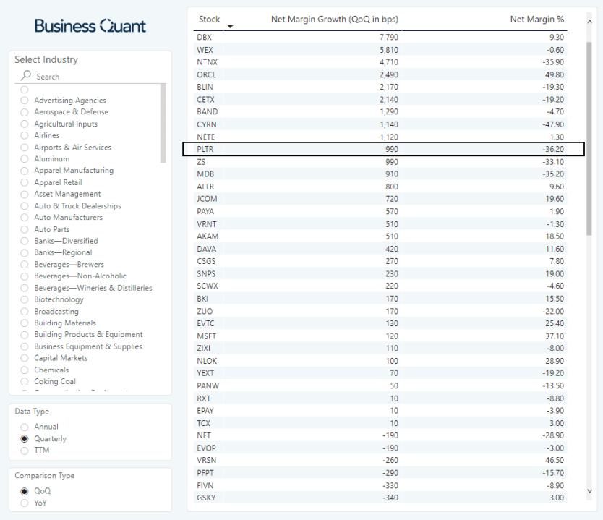Switch Data Type to Annual
Viewport: 603px width, 520px height.
[x=25, y=427]
